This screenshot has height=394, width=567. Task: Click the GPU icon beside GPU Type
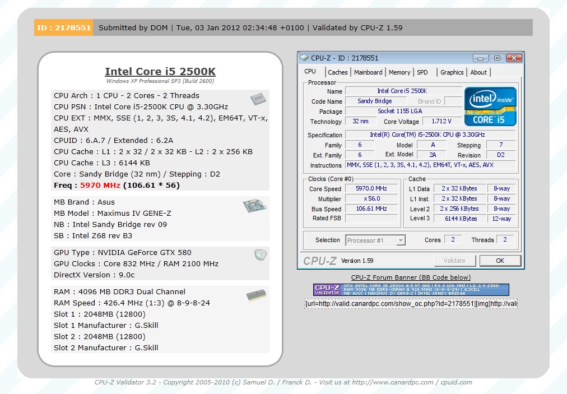pyautogui.click(x=260, y=256)
